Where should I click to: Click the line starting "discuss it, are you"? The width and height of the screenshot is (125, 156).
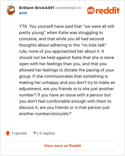[64, 107]
